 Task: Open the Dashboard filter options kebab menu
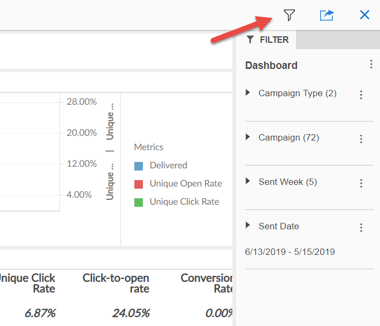(371, 65)
